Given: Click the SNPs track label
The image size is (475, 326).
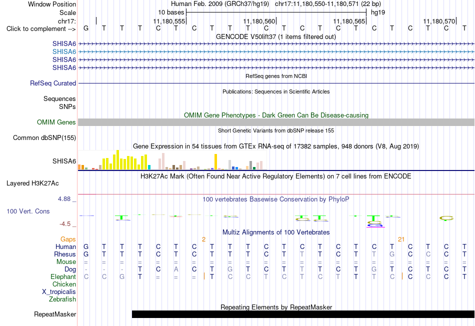Looking at the screenshot, I should click(67, 106).
